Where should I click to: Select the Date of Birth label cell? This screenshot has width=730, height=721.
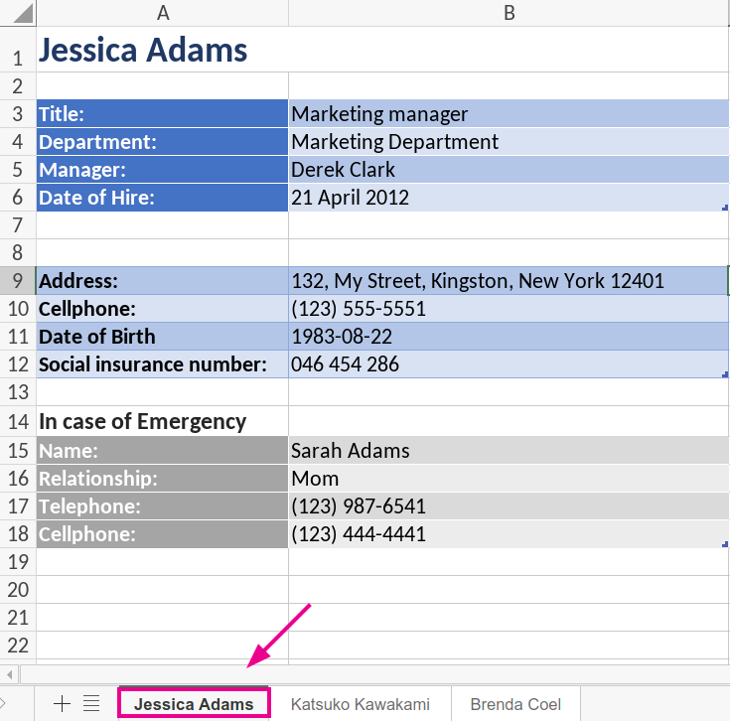(x=163, y=337)
